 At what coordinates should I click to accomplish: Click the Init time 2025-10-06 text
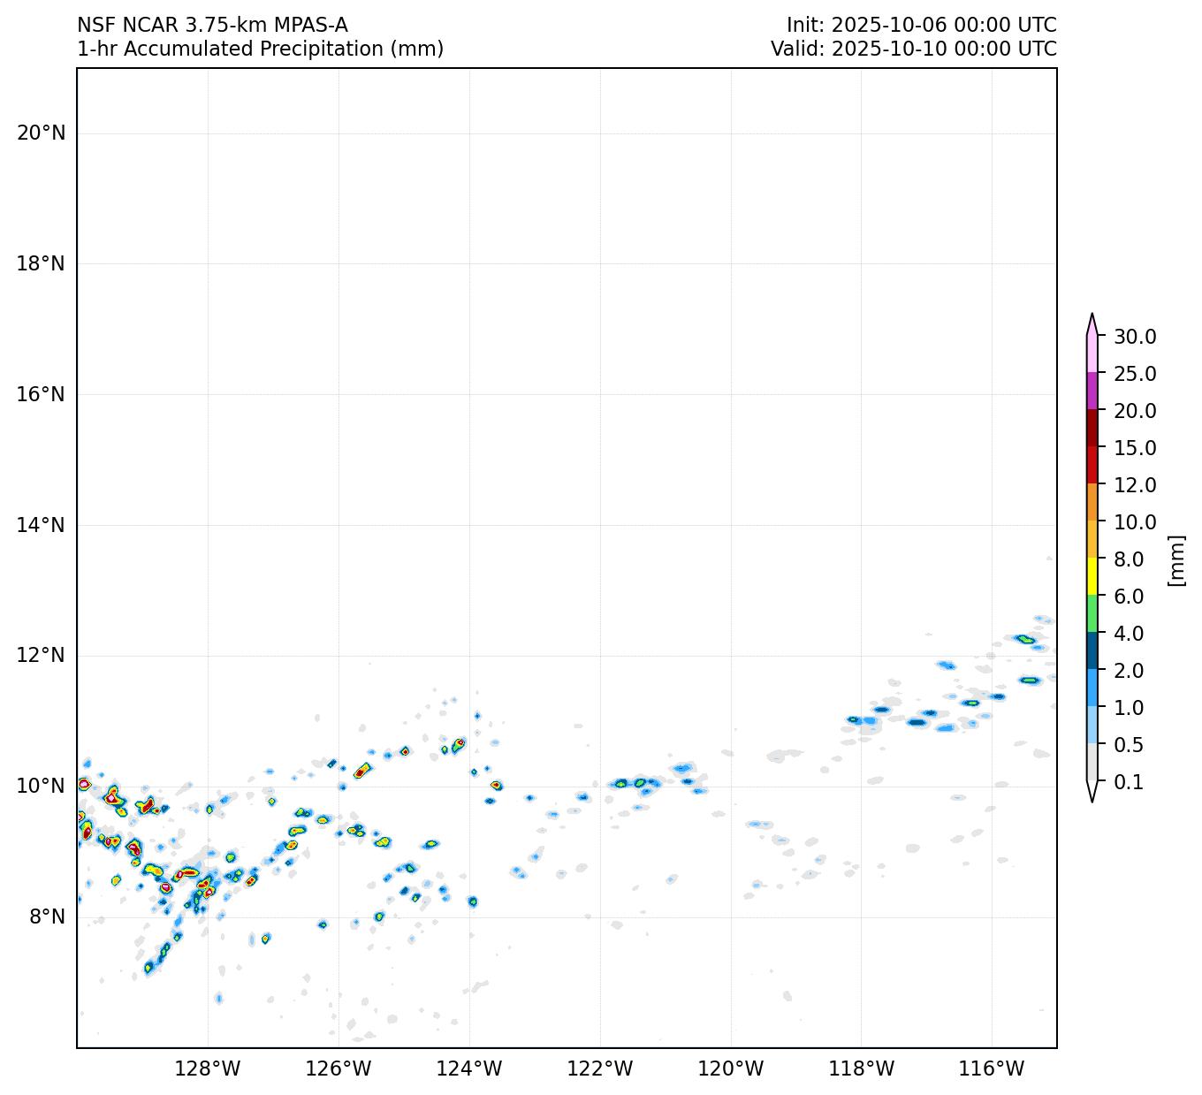[921, 25]
